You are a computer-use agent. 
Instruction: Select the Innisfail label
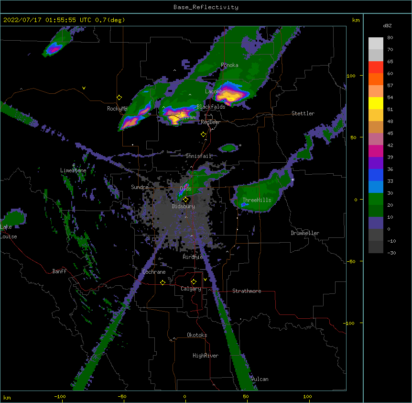click(x=199, y=156)
